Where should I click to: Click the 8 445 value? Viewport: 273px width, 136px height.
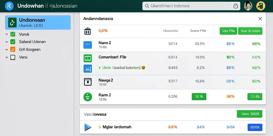173,68
